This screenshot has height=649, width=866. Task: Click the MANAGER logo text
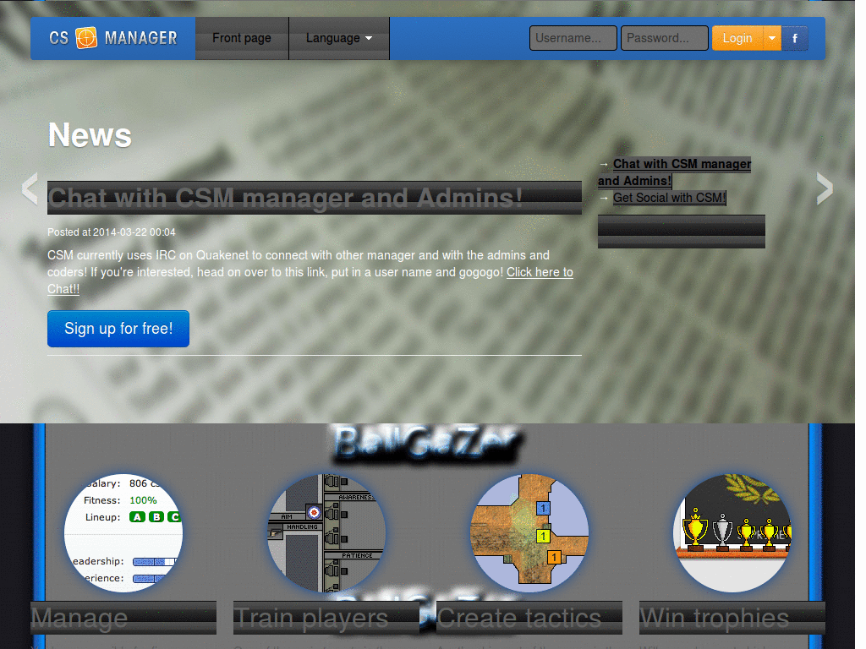[141, 38]
